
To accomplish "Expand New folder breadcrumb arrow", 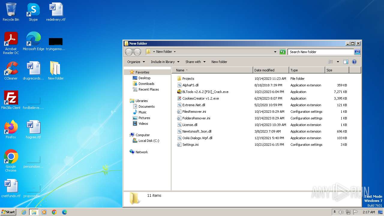I will [175, 52].
